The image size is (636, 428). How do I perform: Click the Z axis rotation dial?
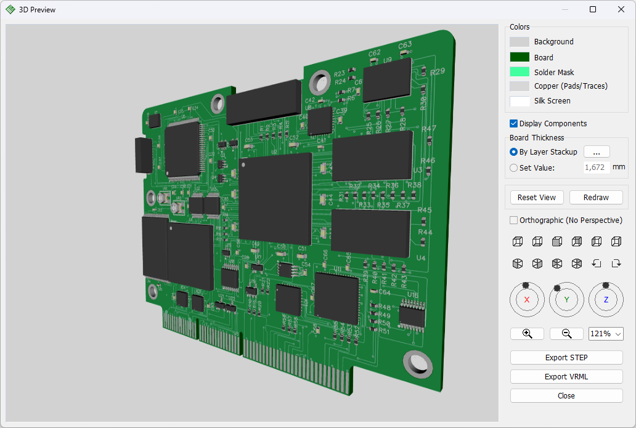click(606, 299)
